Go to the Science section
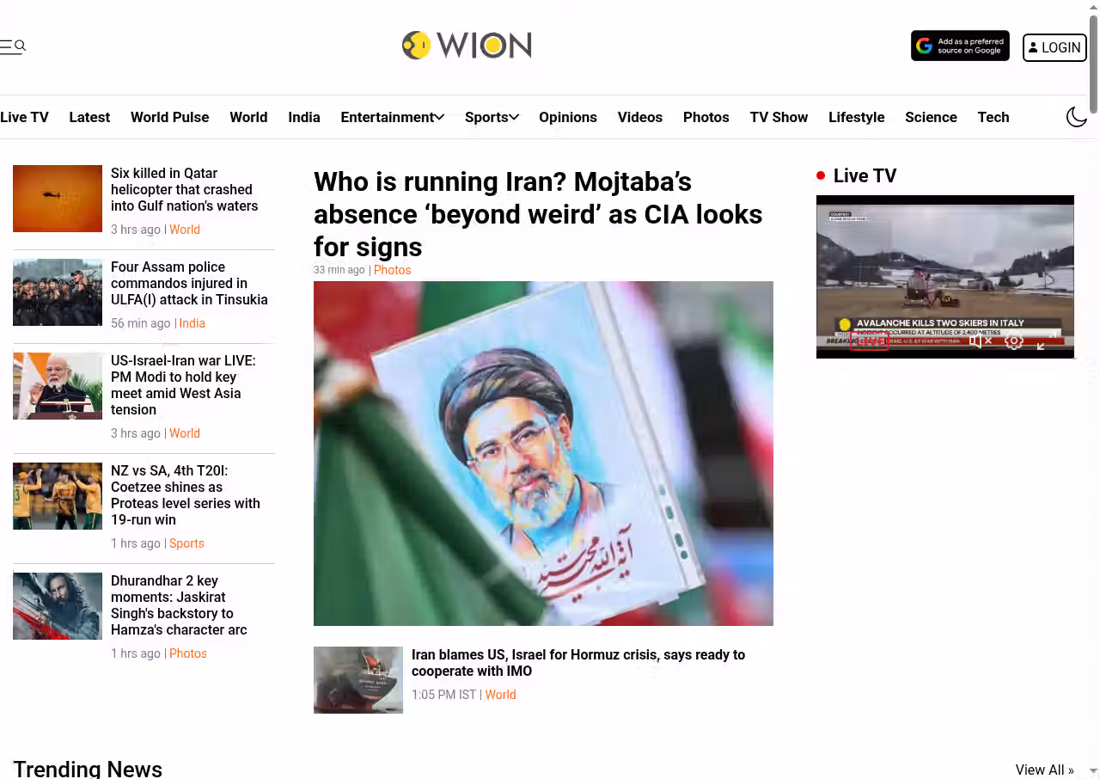The height and width of the screenshot is (779, 1100). [x=931, y=117]
